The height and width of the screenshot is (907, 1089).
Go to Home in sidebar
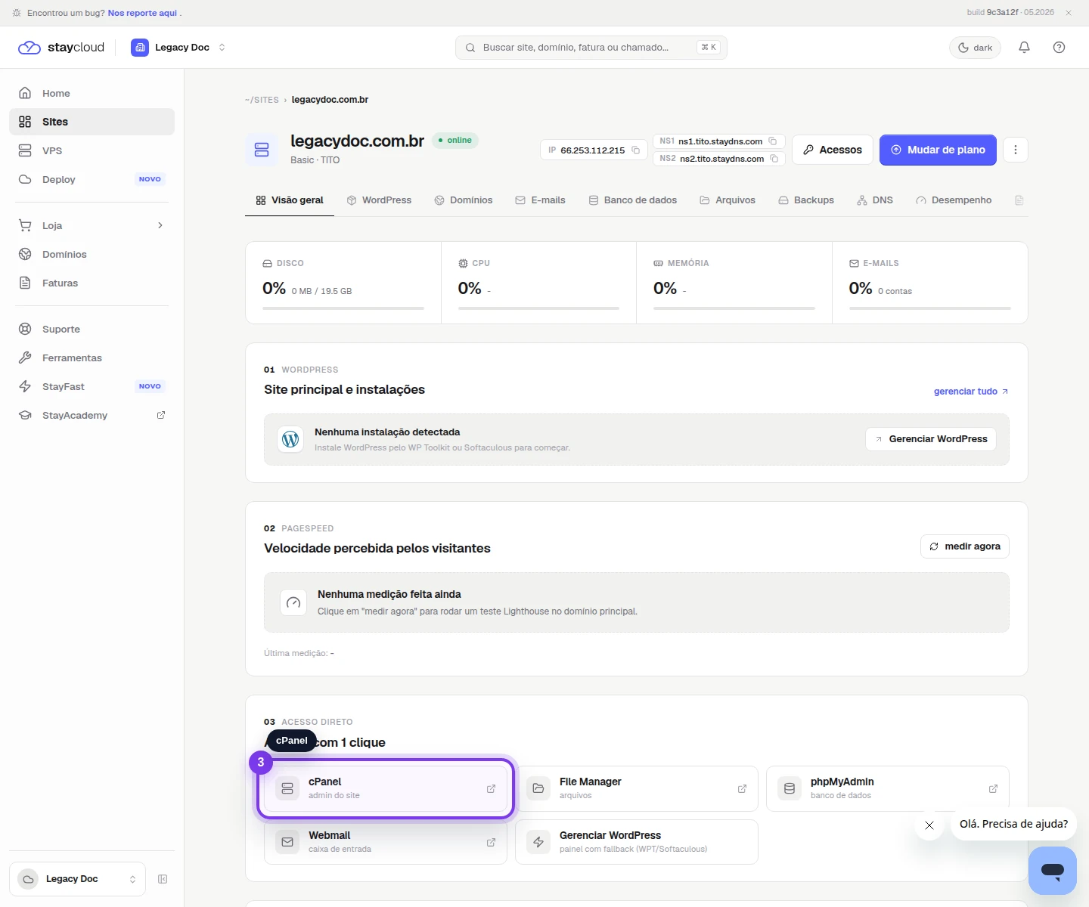[92, 93]
